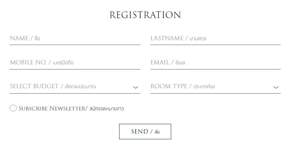Click into the EMAIL field
This screenshot has height=149, width=291.
pyautogui.click(x=215, y=62)
